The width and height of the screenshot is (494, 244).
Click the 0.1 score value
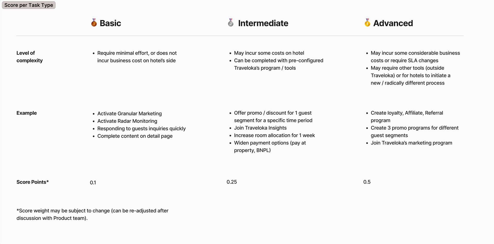click(x=93, y=183)
